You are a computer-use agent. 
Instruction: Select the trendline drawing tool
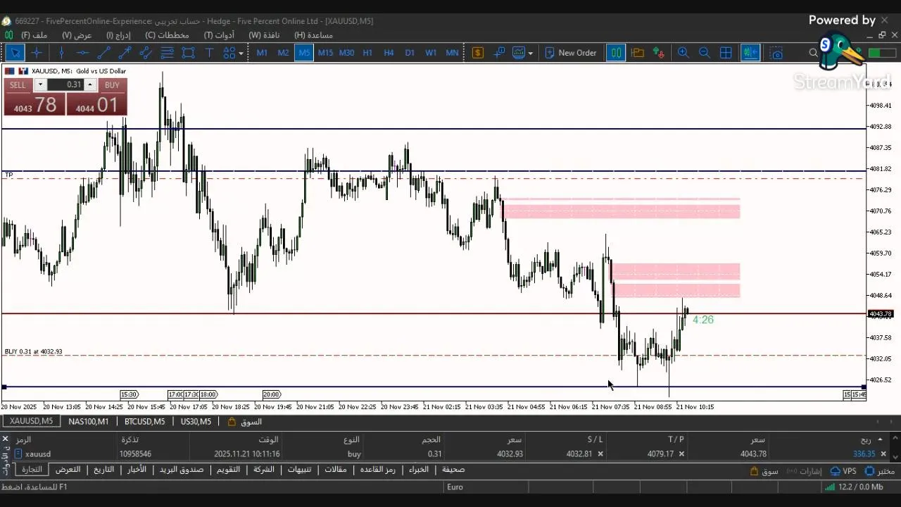(x=103, y=53)
